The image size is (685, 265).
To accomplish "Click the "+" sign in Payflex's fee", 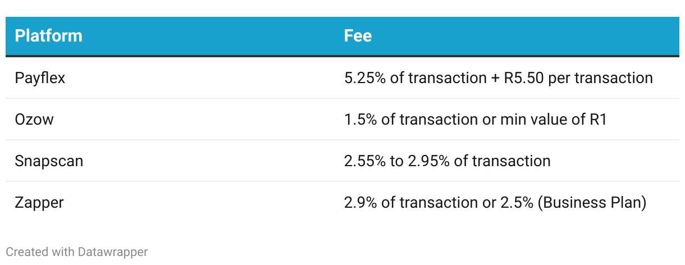I will [x=494, y=77].
